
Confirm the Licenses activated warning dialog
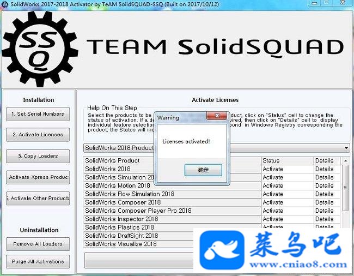point(203,170)
